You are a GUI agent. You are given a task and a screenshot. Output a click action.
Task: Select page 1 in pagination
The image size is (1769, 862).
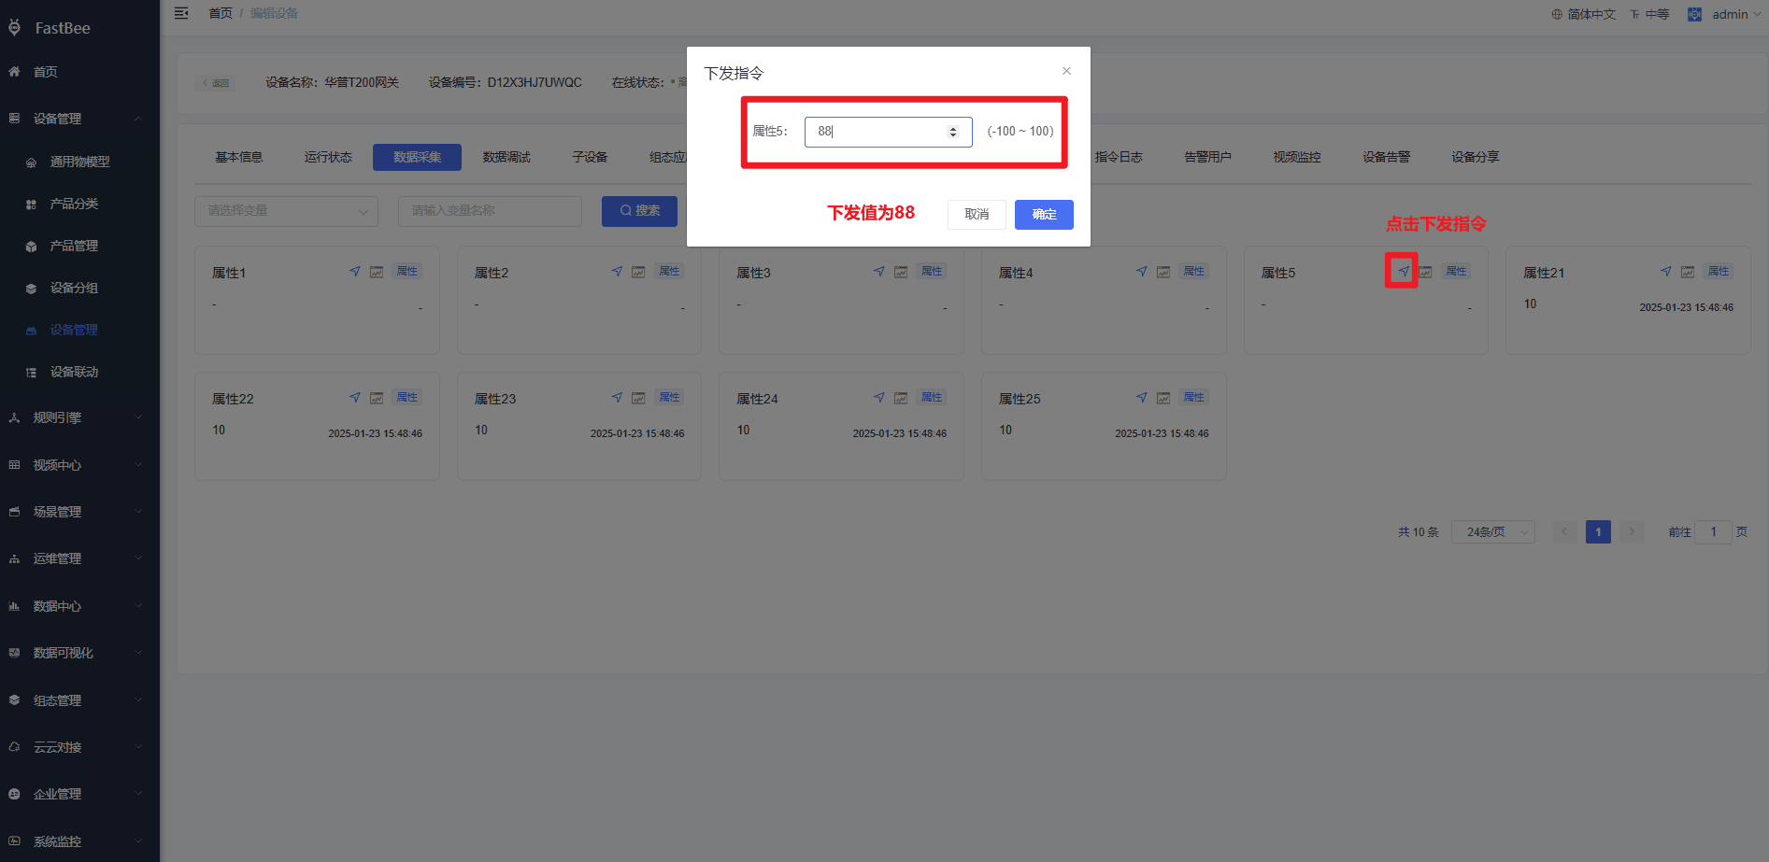pos(1598,532)
